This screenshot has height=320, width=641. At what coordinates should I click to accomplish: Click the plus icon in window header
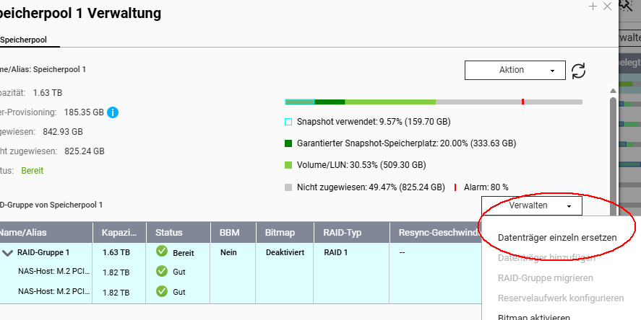pyautogui.click(x=593, y=6)
